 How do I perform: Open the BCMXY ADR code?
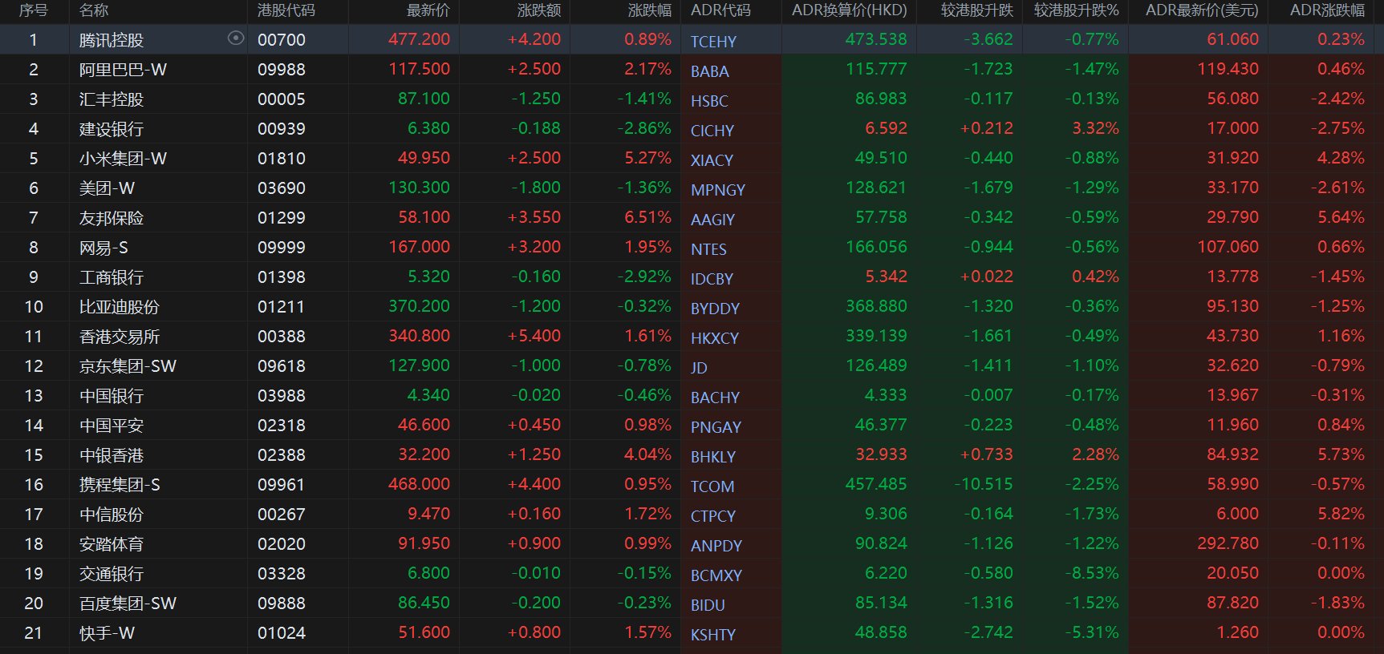tap(716, 575)
